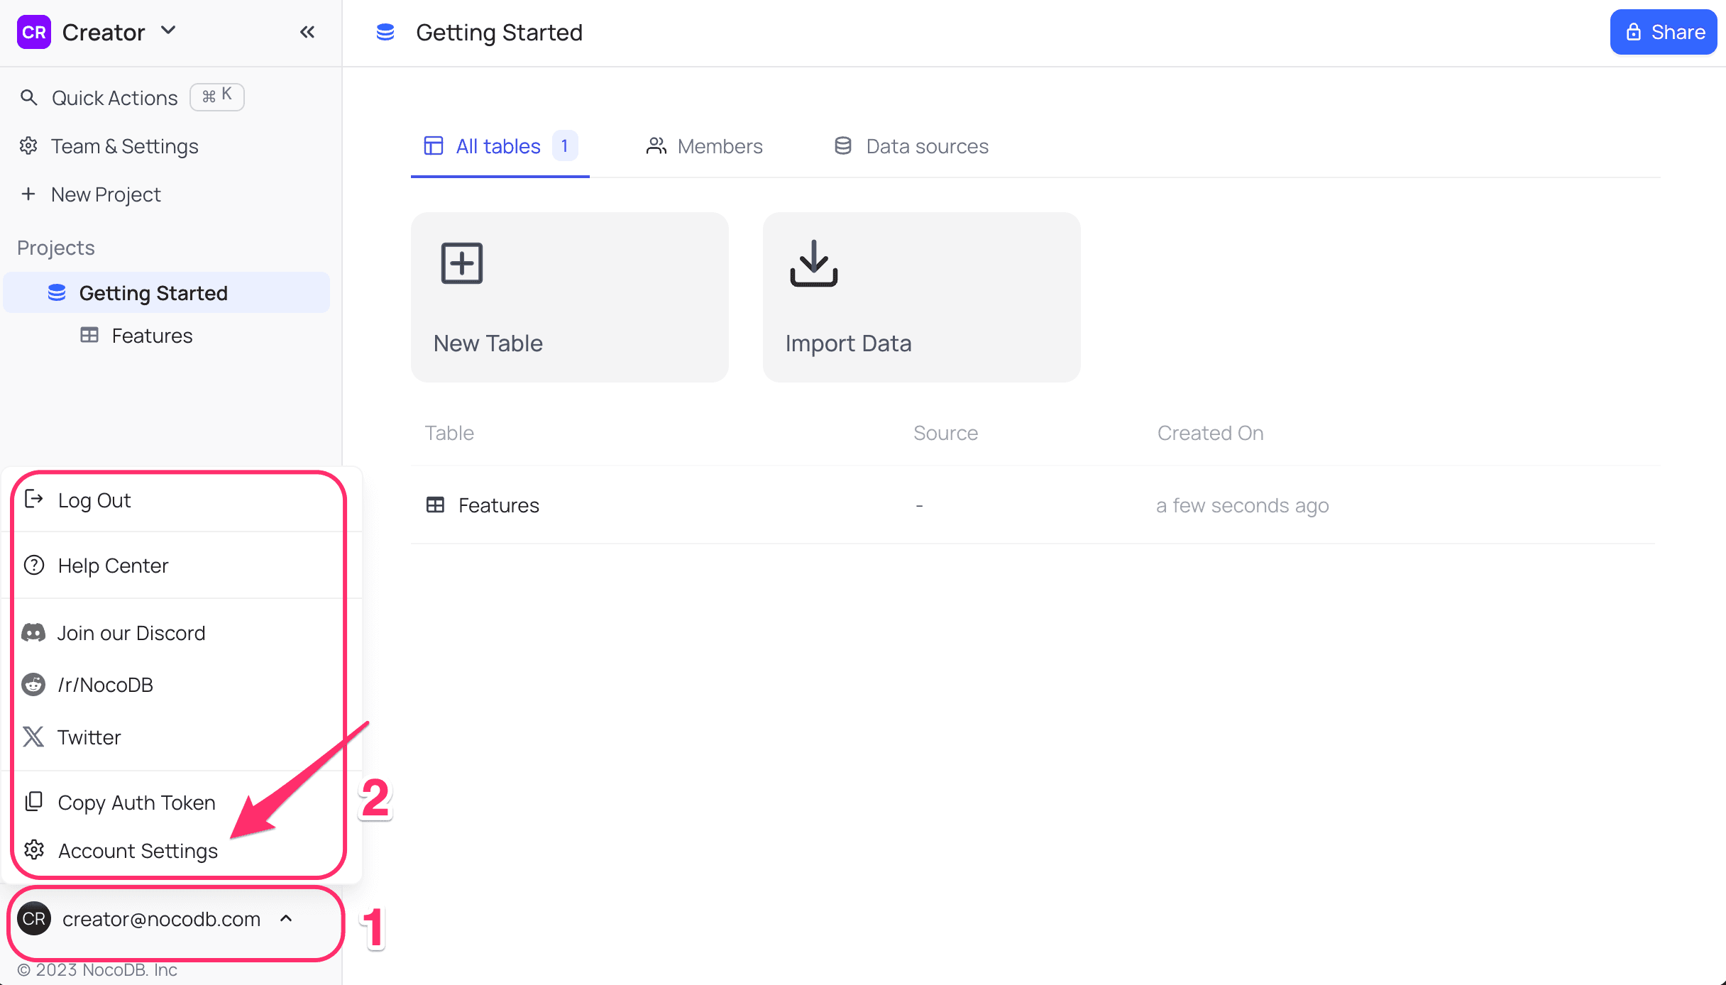Create a New Table
This screenshot has width=1726, height=985.
pyautogui.click(x=569, y=297)
